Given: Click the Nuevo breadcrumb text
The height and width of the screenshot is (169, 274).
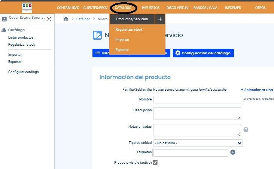Looking at the screenshot, I should pos(103,19).
